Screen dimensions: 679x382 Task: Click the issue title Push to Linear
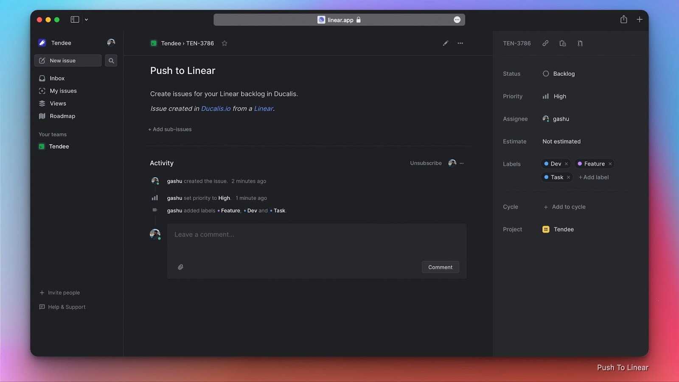coord(182,71)
